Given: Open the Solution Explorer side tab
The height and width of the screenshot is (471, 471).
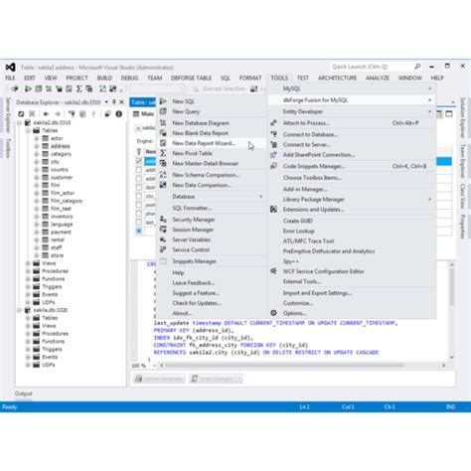Looking at the screenshot, I should pyautogui.click(x=463, y=117).
